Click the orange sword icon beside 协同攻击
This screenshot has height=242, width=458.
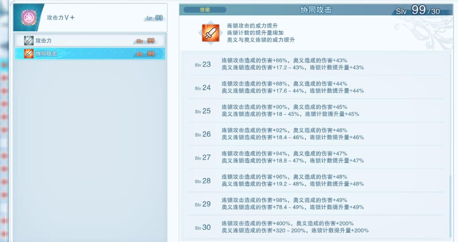coord(29,54)
